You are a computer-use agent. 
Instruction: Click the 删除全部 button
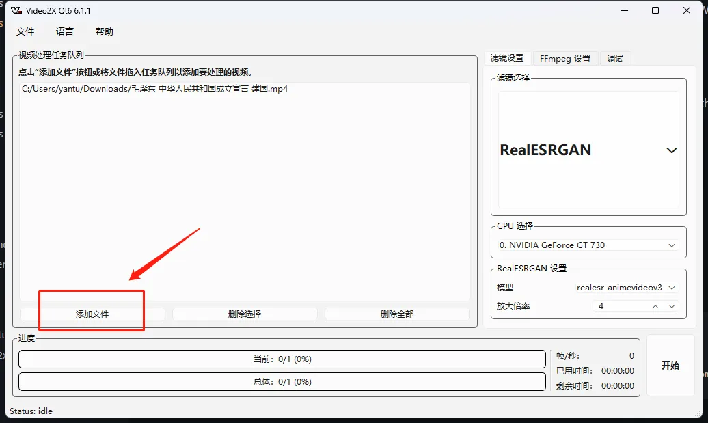click(397, 314)
